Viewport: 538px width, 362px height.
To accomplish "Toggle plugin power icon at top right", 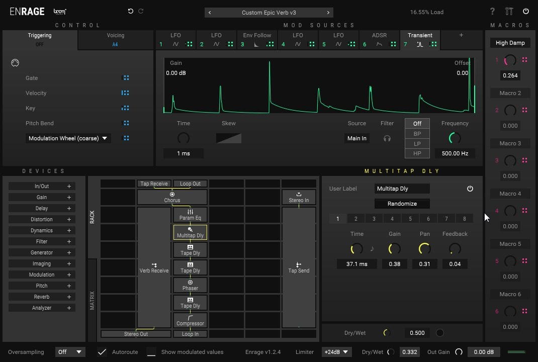I will 525,12.
